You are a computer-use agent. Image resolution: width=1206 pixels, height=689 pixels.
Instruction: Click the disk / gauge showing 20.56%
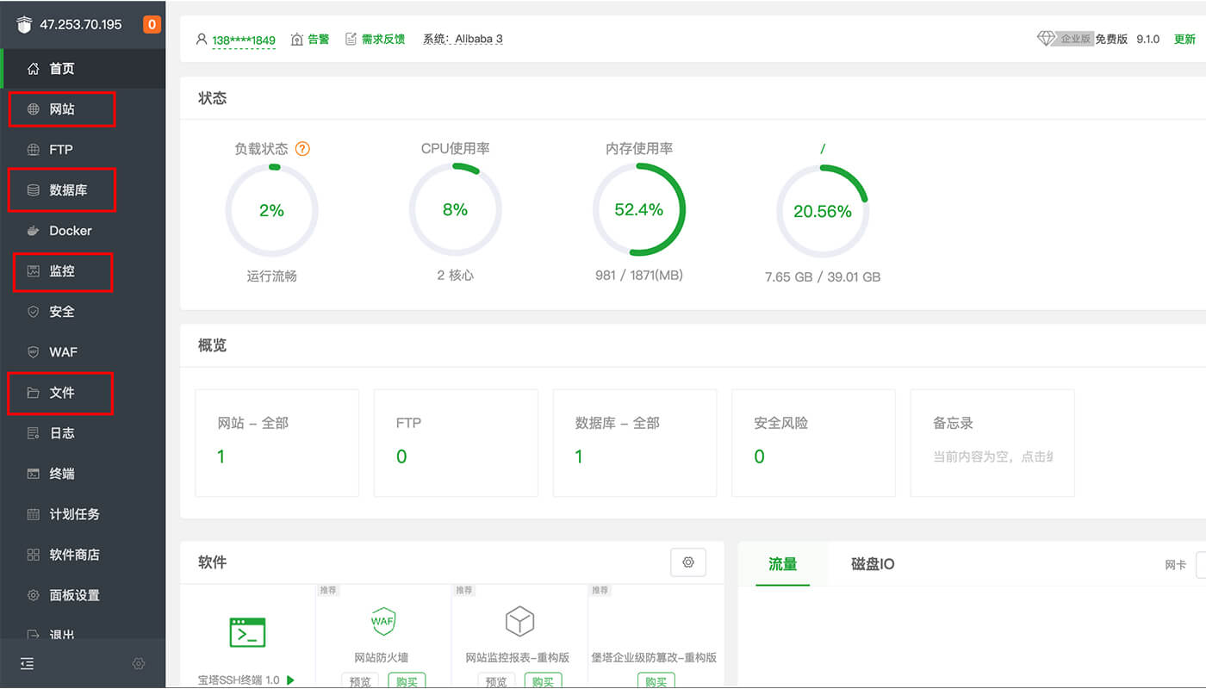pos(823,211)
